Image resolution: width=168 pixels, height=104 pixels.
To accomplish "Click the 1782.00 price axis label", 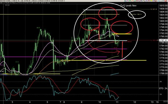I will [x=163, y=49].
